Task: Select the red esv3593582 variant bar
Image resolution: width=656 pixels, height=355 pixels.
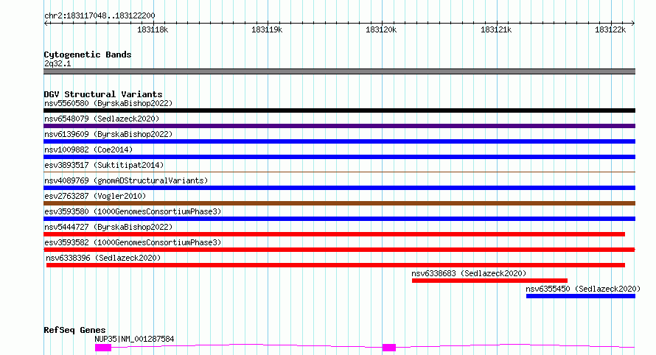Action: point(339,250)
